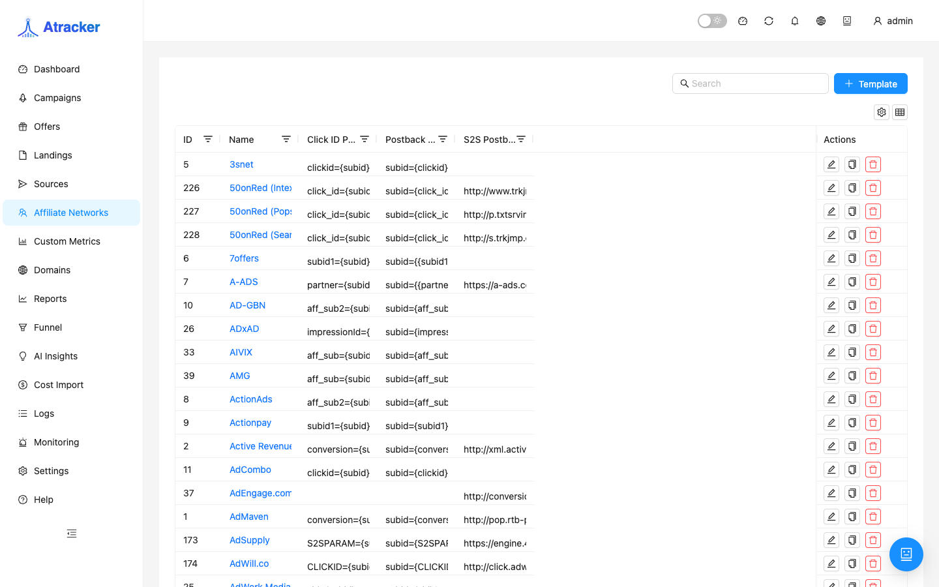The width and height of the screenshot is (939, 587).
Task: Open the table settings gear
Action: pyautogui.click(x=882, y=112)
